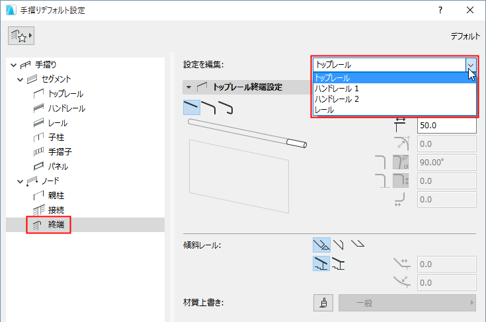The height and width of the screenshot is (322, 486).
Task: Click the dotted drop bend icon beside the height option
Action: [x=382, y=181]
